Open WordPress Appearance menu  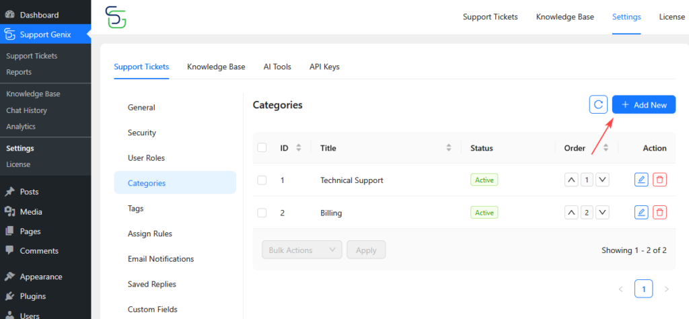45,277
